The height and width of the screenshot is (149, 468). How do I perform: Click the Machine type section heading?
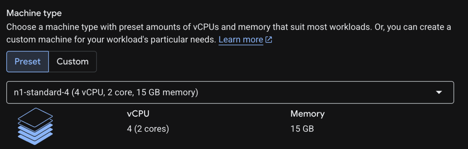point(34,14)
